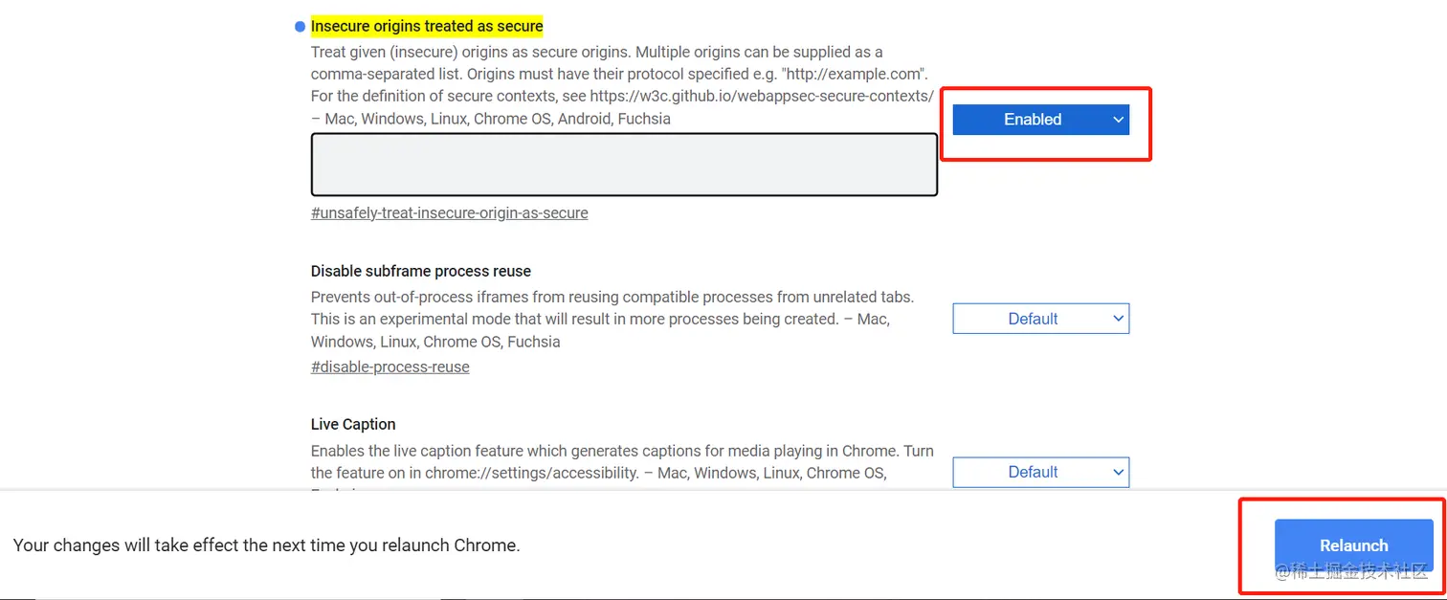Click the relaunch notice message text
Image resolution: width=1447 pixels, height=600 pixels.
(x=266, y=545)
